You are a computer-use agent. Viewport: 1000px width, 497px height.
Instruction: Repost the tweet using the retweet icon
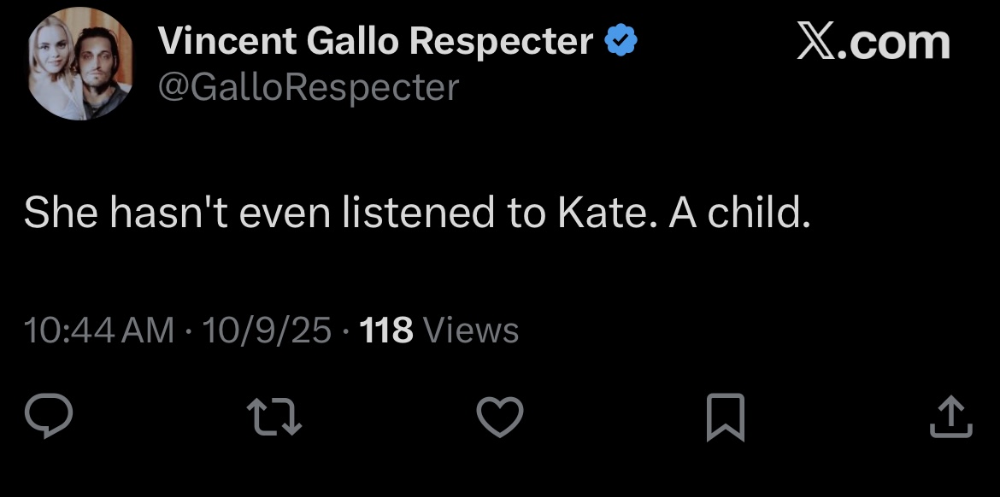coord(274,418)
